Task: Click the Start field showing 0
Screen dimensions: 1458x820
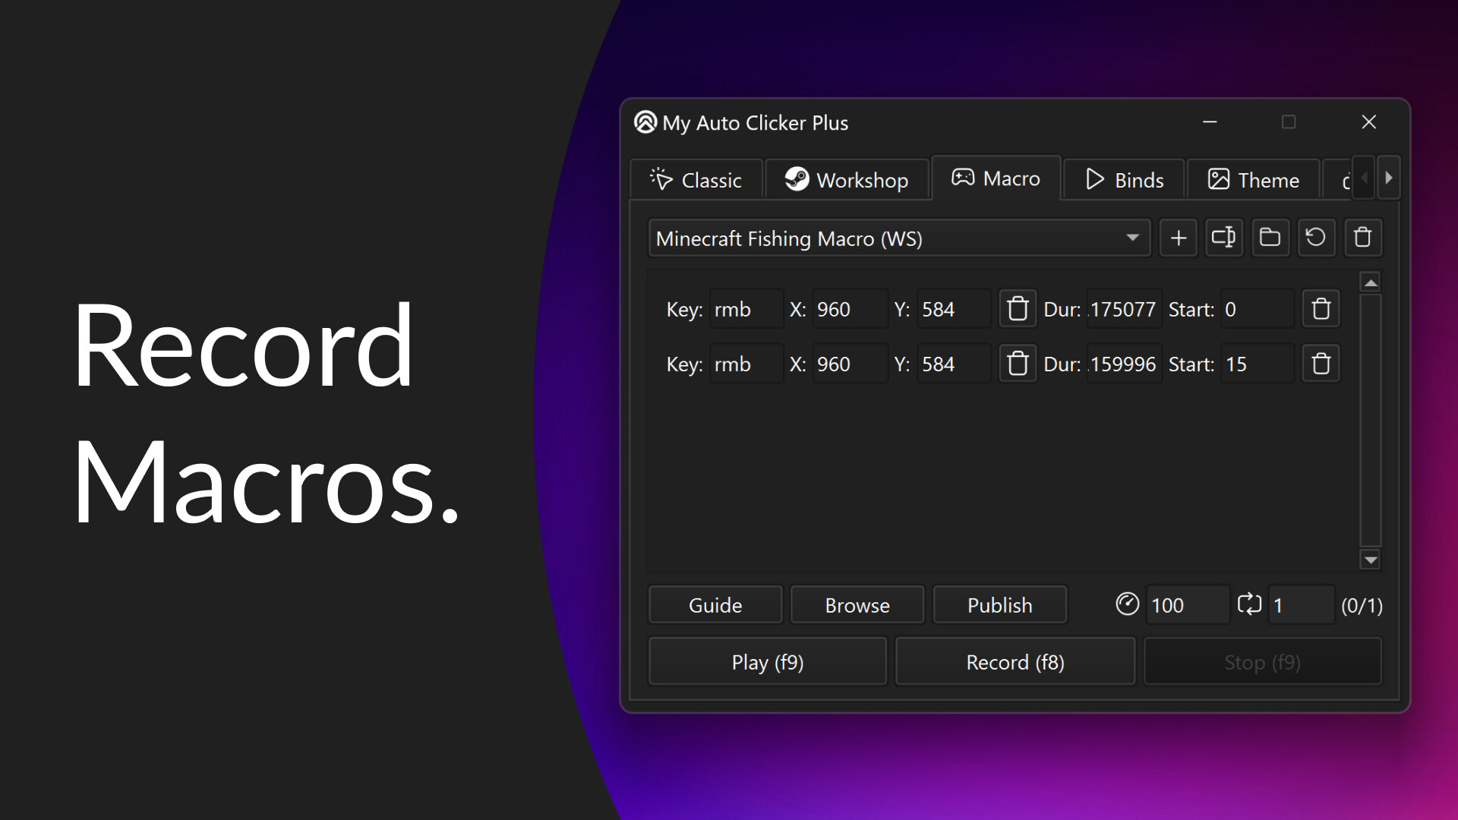Action: pos(1258,309)
